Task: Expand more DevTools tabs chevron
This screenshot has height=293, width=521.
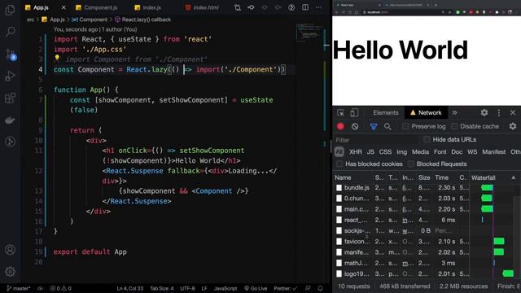Action: point(454,112)
